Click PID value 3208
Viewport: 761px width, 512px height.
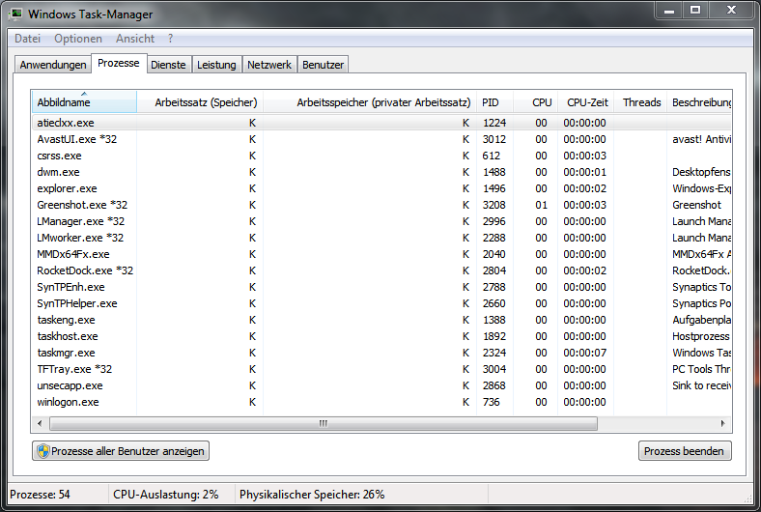click(494, 205)
